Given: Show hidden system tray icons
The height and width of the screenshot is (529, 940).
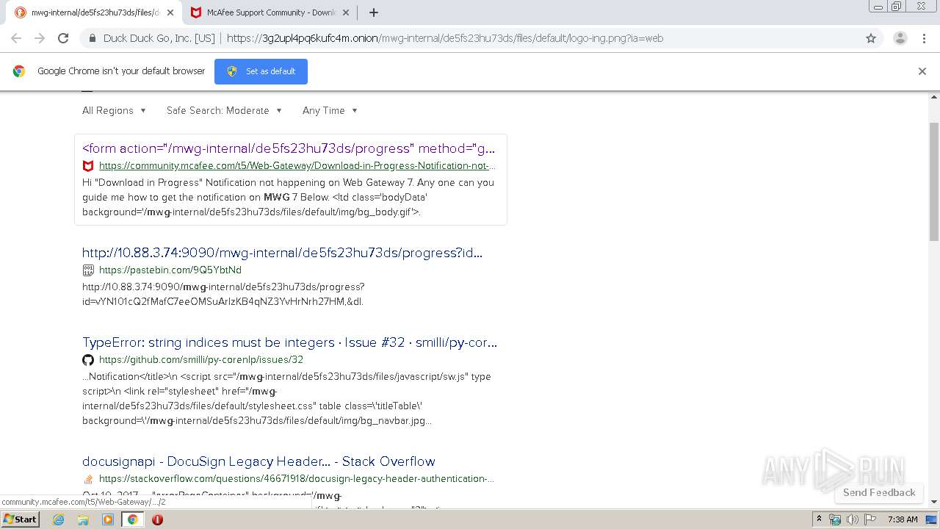Looking at the screenshot, I should click(819, 519).
